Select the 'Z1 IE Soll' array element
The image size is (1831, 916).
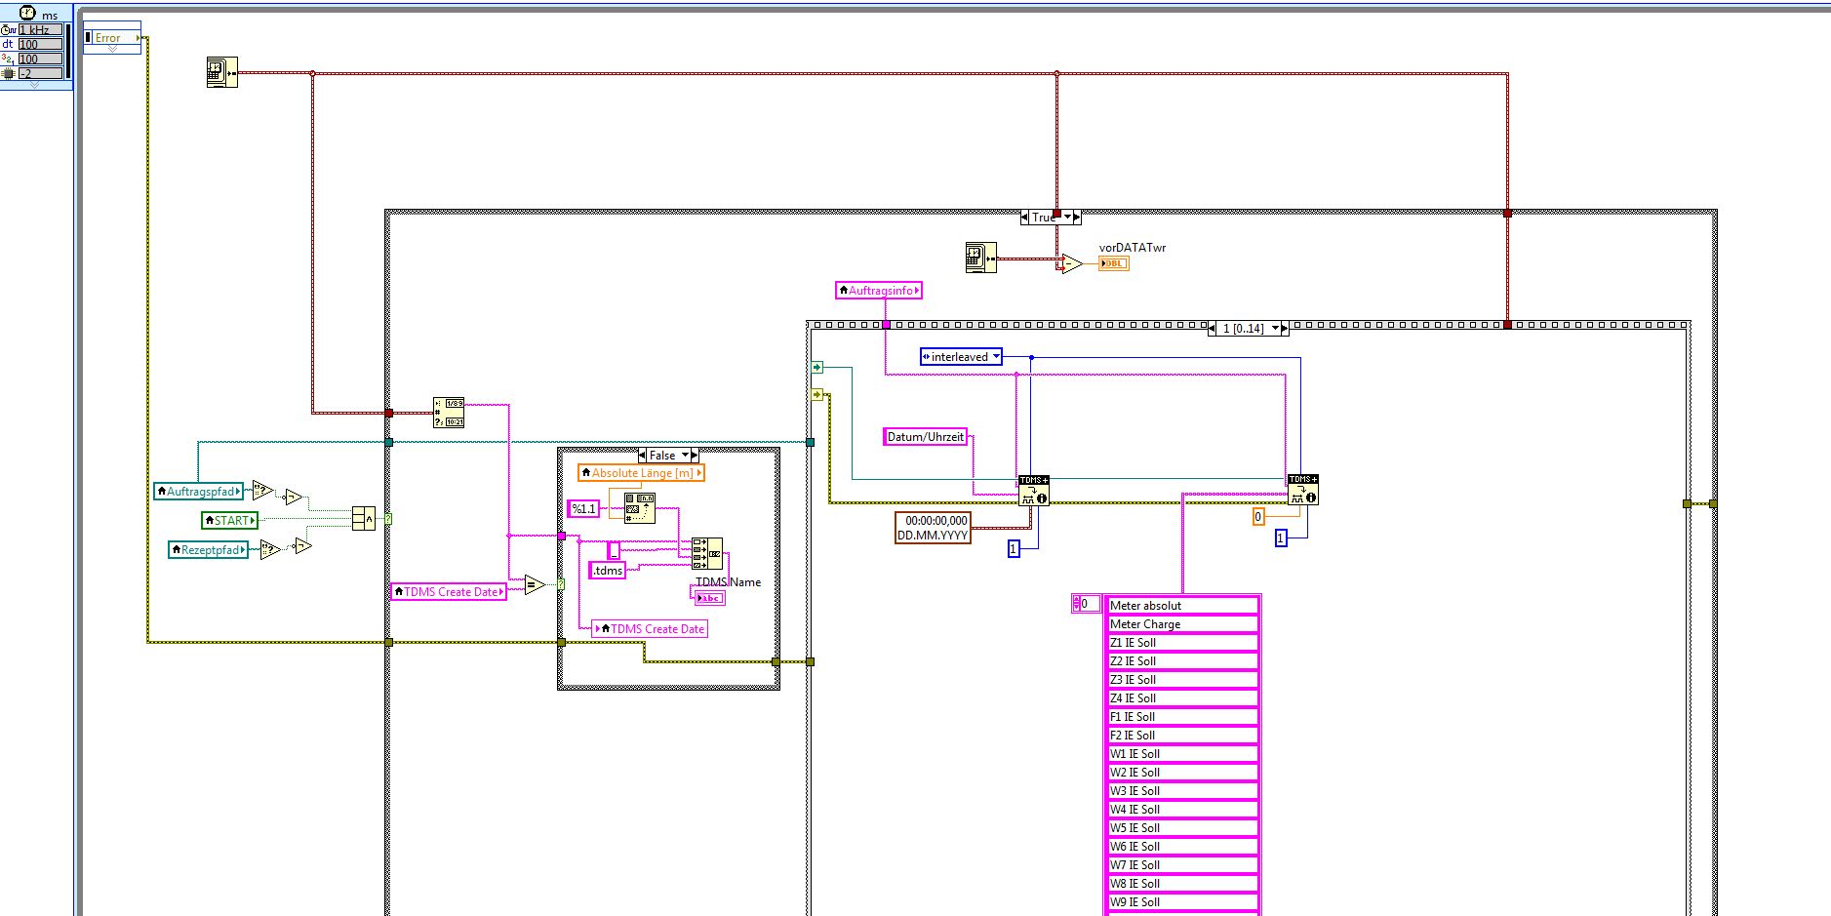pos(1183,643)
